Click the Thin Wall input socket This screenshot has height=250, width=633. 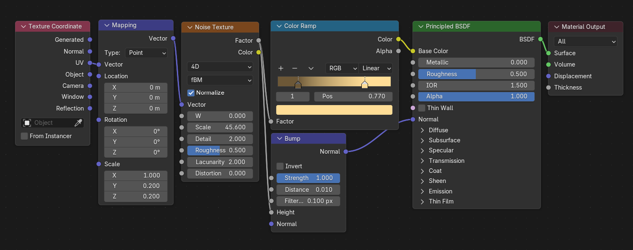point(413,108)
